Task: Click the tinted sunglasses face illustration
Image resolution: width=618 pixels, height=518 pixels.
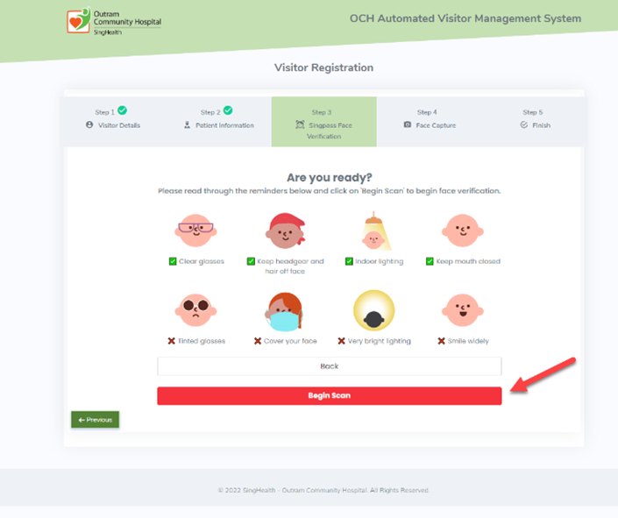Action: coord(195,310)
